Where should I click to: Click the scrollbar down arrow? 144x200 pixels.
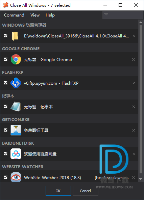tap(141, 179)
